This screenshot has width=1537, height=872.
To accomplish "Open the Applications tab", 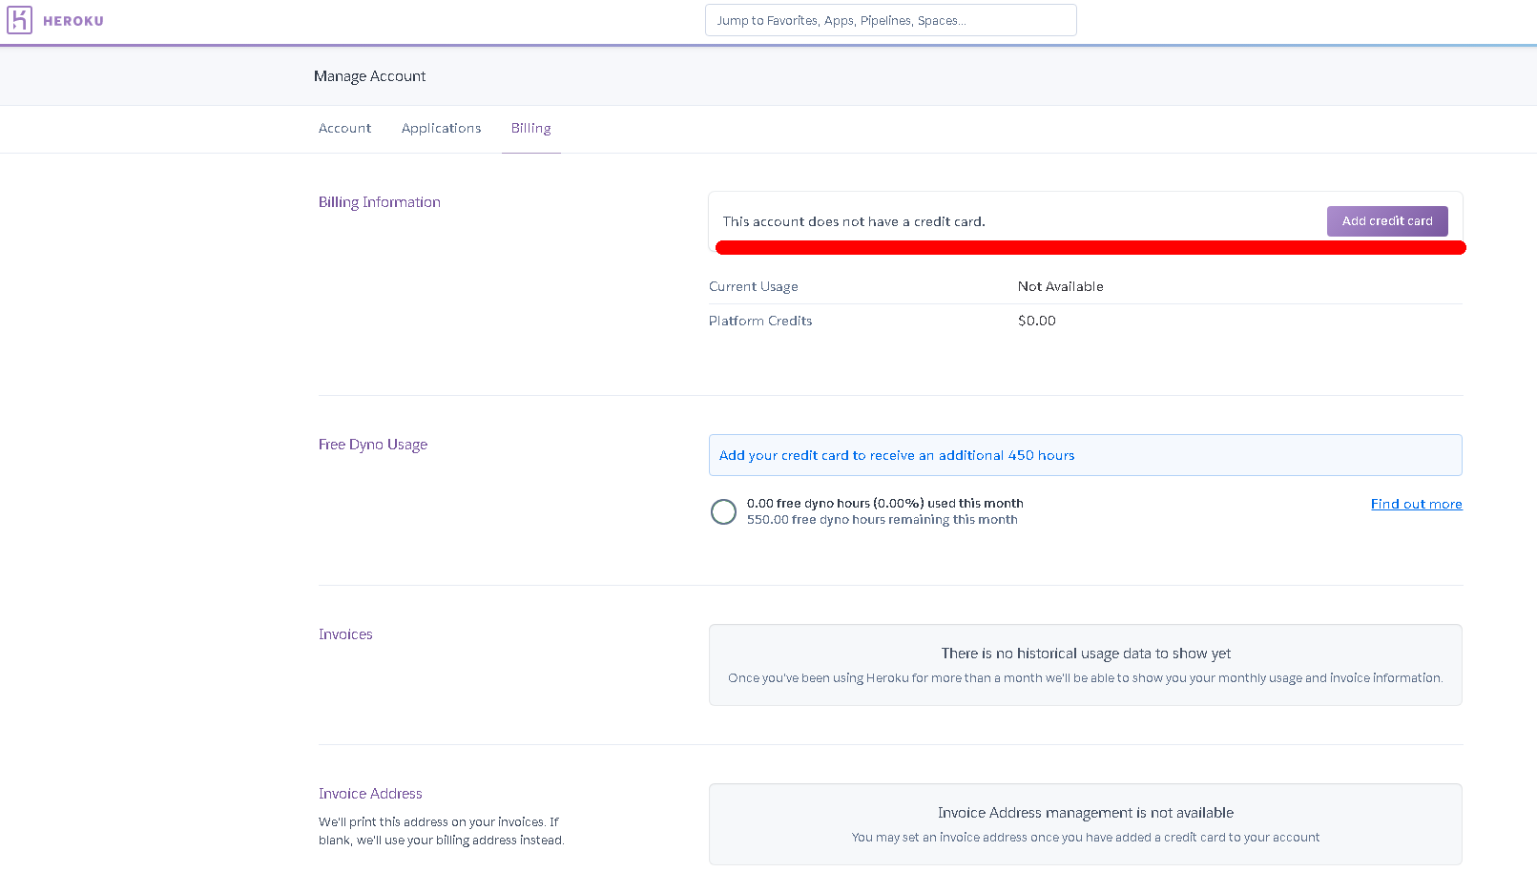I will [441, 128].
